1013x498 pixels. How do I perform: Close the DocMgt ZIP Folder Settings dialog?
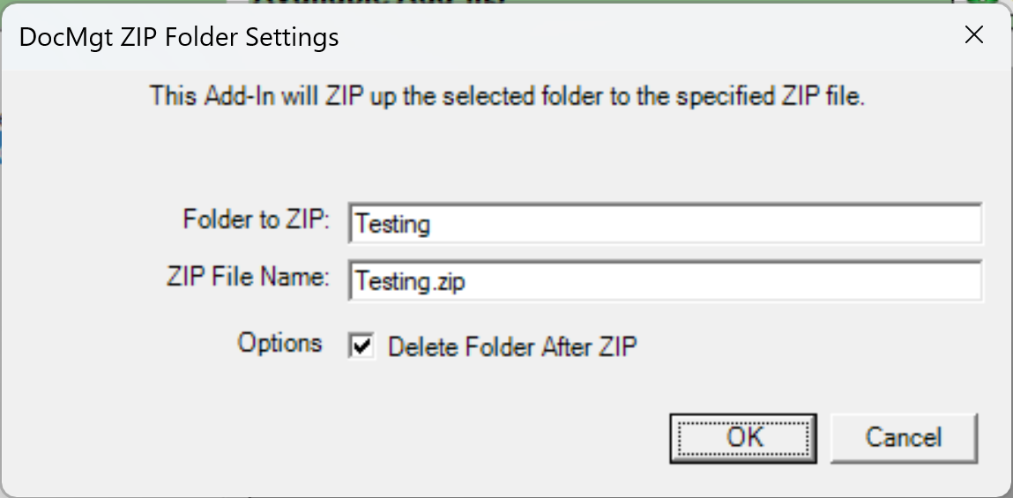pyautogui.click(x=973, y=35)
